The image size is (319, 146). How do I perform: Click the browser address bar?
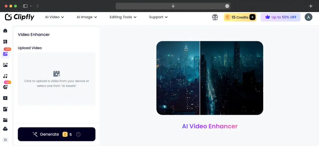point(173,6)
